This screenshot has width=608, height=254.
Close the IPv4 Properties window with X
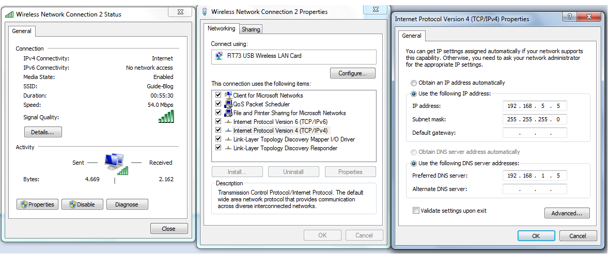tap(588, 17)
